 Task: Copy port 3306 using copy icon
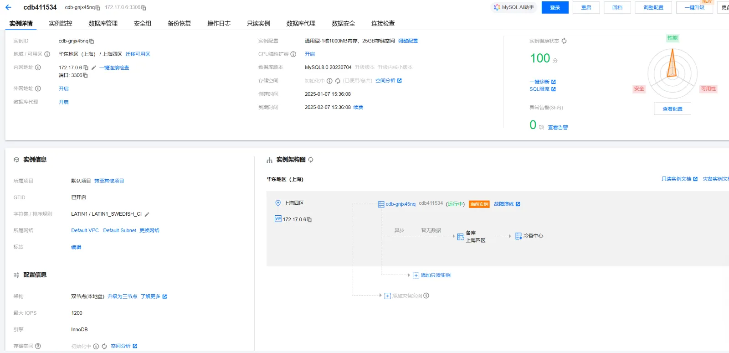pos(86,76)
